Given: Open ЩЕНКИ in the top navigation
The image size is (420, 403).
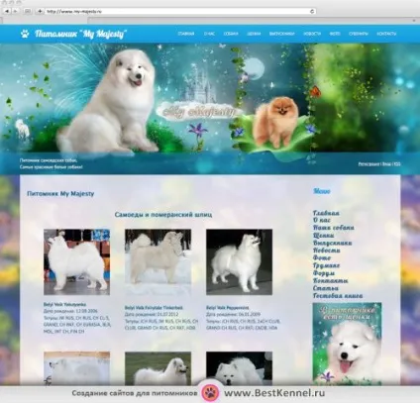Looking at the screenshot, I should coord(254,34).
